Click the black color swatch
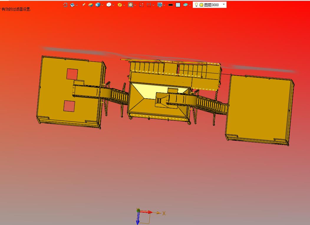The width and height of the screenshot is (310, 225). tap(170, 5)
